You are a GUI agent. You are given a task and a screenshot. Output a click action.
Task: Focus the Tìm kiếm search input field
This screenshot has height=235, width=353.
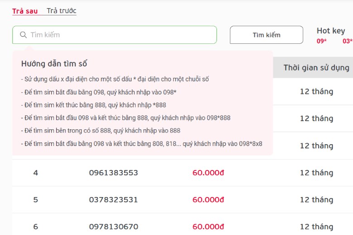click(x=114, y=35)
